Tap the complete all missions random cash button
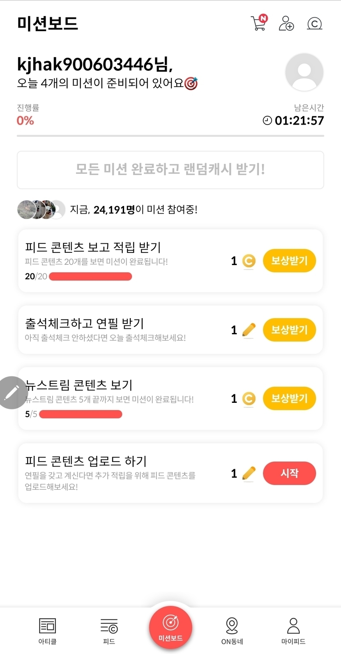 click(170, 170)
